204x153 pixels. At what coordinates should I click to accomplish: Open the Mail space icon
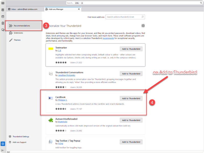[3, 3]
